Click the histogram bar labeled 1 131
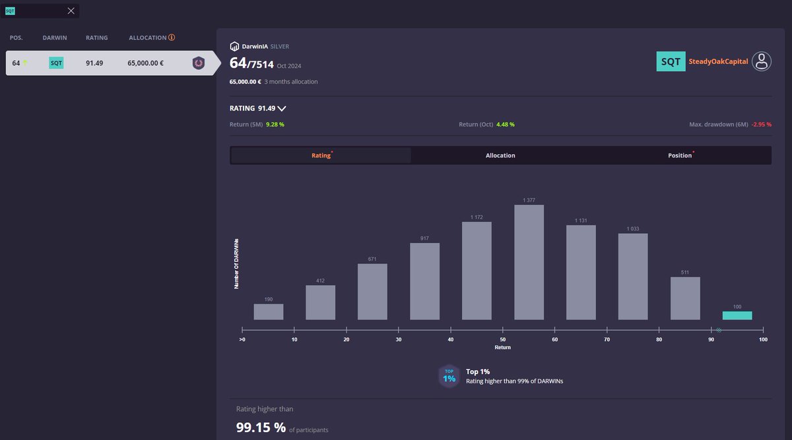 tap(581, 273)
